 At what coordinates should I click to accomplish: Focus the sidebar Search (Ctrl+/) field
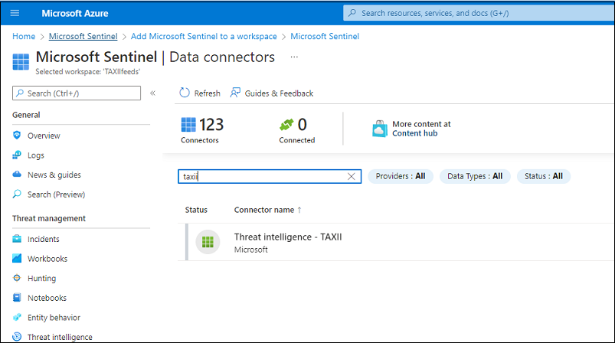[77, 93]
